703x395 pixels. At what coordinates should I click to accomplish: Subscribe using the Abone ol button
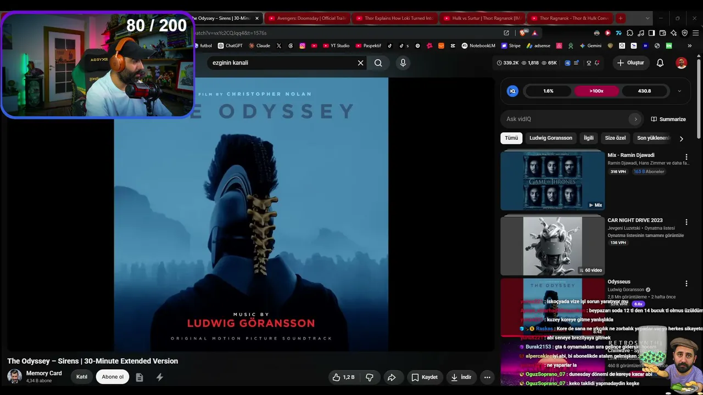tap(113, 377)
